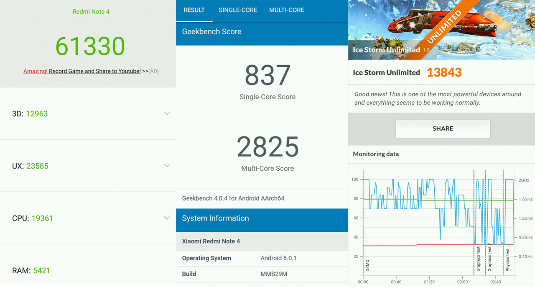Image resolution: width=535 pixels, height=290 pixels.
Task: Select the Graphics test 2 marker on the chart
Action: click(x=489, y=257)
